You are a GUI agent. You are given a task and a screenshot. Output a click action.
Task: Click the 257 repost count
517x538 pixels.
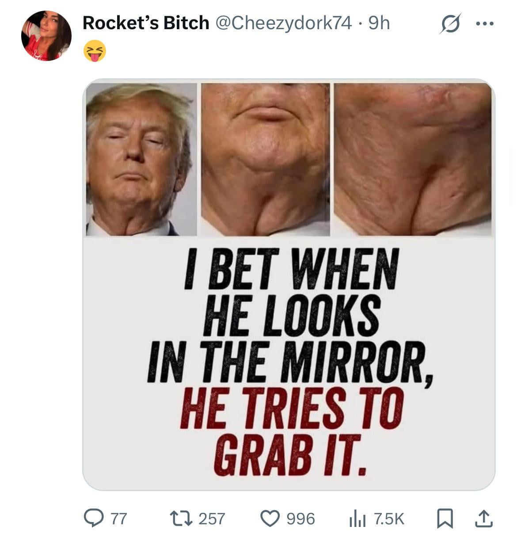(212, 519)
